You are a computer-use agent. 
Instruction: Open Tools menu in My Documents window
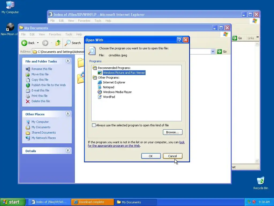(x=69, y=34)
